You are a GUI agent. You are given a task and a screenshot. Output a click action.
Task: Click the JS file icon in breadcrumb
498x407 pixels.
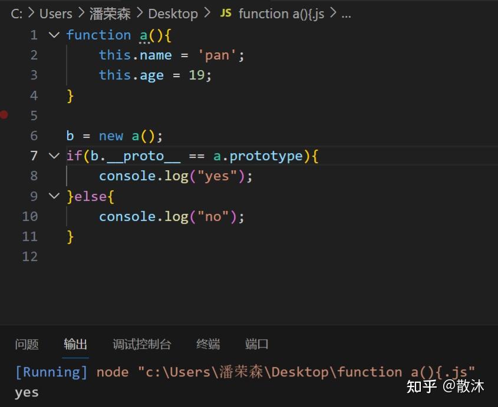226,14
